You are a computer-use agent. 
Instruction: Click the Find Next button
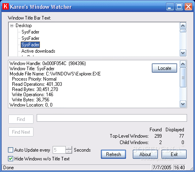[x=21, y=132]
